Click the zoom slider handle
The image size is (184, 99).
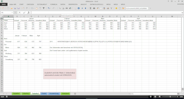[170, 97]
